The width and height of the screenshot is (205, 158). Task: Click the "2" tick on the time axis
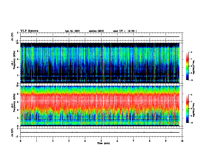pos(53,141)
